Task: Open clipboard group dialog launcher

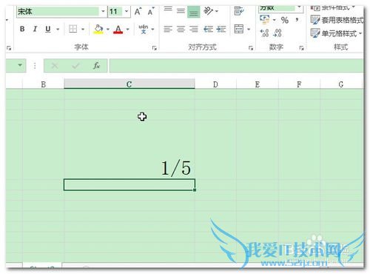Action: coord(9,48)
